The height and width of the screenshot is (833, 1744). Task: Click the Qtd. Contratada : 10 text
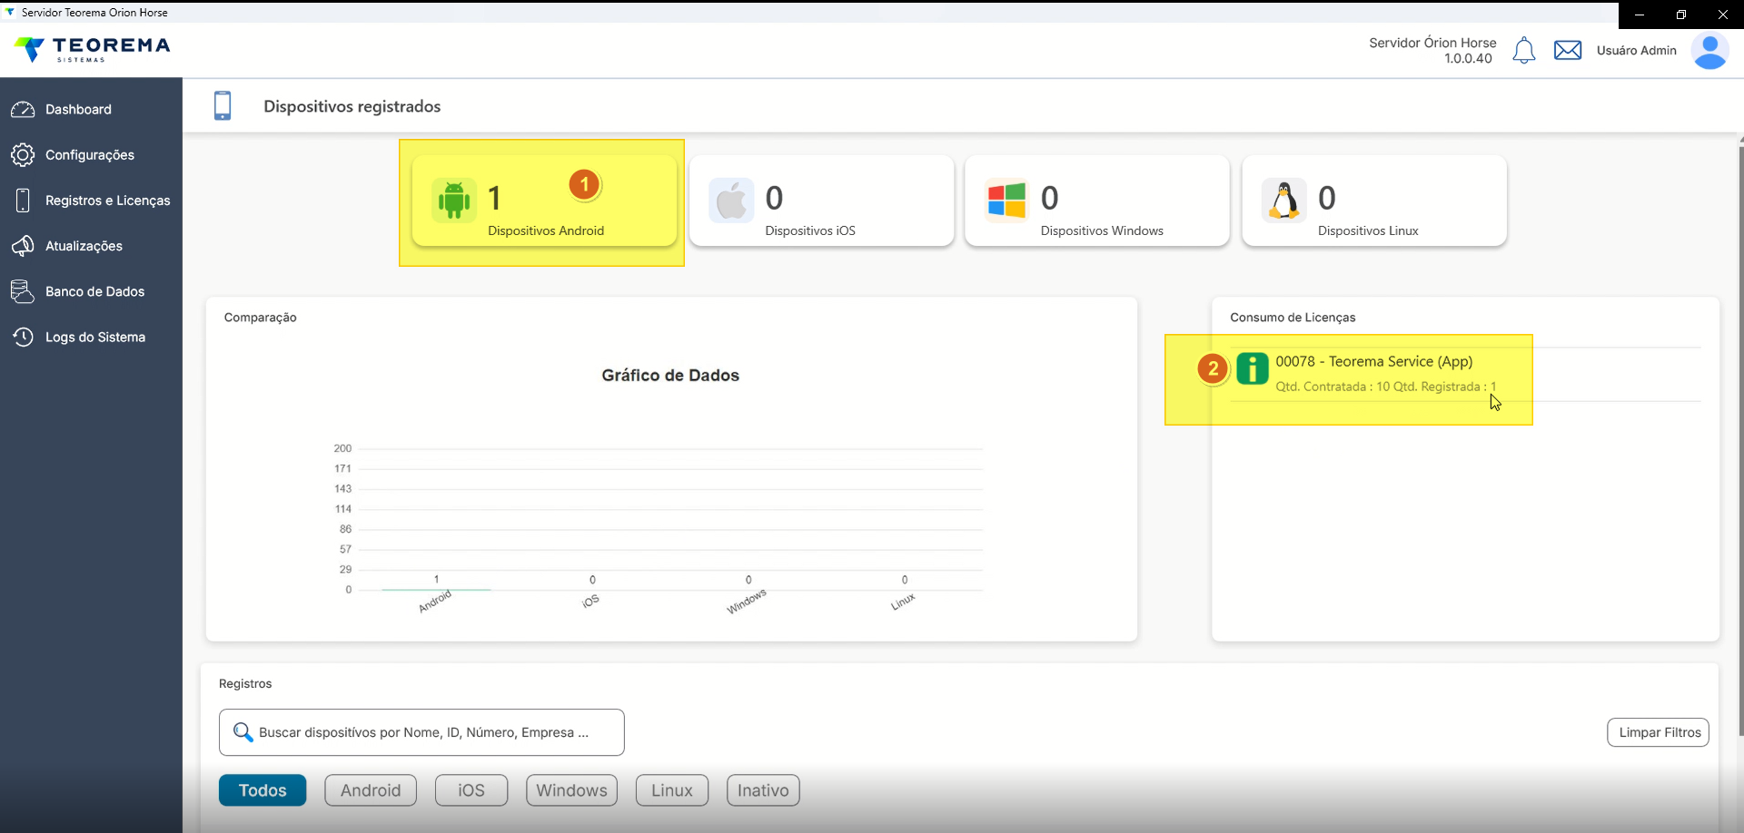click(x=1333, y=387)
